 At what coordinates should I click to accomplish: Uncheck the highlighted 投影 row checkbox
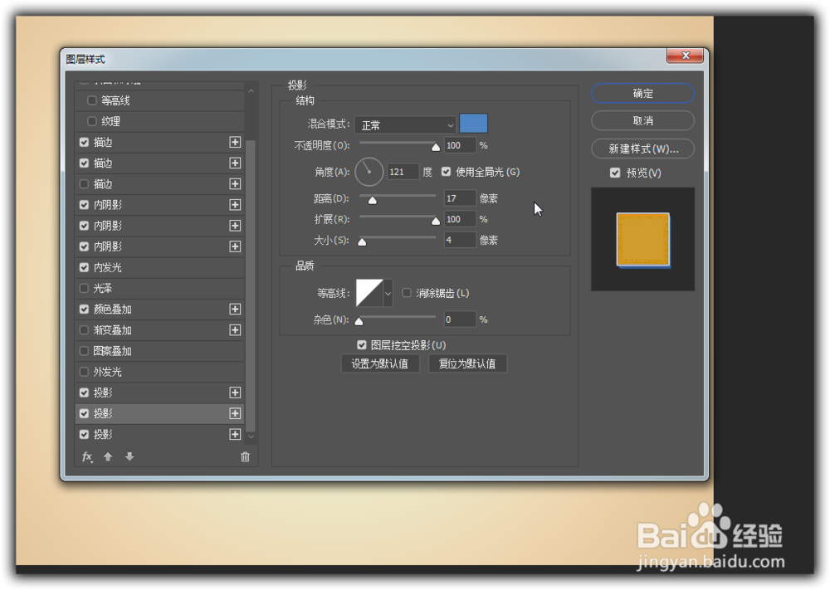(84, 413)
